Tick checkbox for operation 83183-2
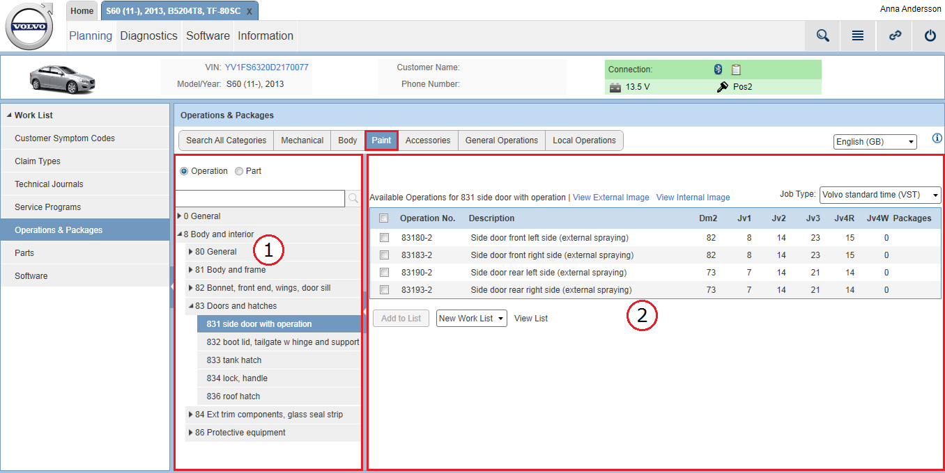Screen dimensions: 945x473 click(x=384, y=255)
